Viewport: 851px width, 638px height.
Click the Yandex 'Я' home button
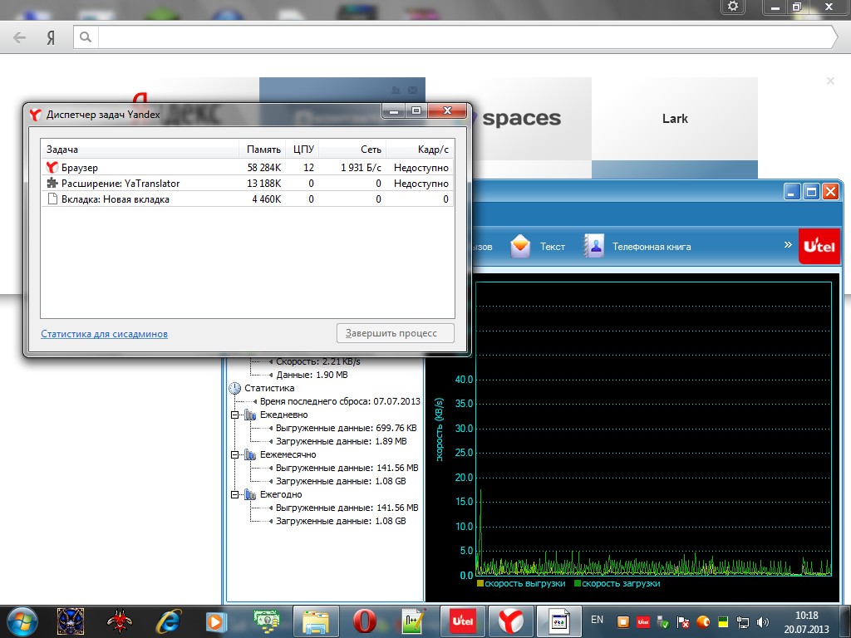point(51,37)
